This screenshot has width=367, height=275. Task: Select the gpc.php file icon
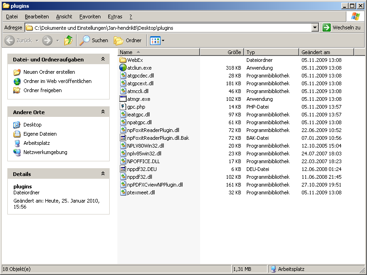point(123,107)
